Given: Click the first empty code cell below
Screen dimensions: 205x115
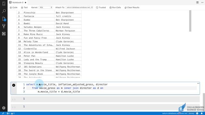Looking at the screenshot, I should [105, 99].
